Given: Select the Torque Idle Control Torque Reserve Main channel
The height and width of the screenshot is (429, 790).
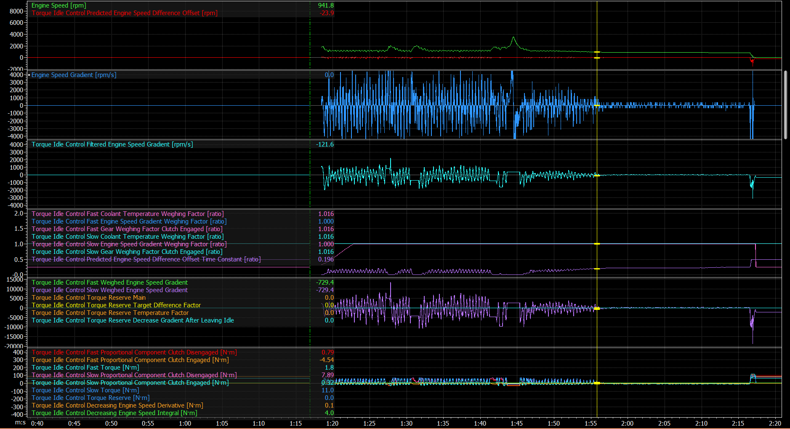Looking at the screenshot, I should [x=88, y=298].
